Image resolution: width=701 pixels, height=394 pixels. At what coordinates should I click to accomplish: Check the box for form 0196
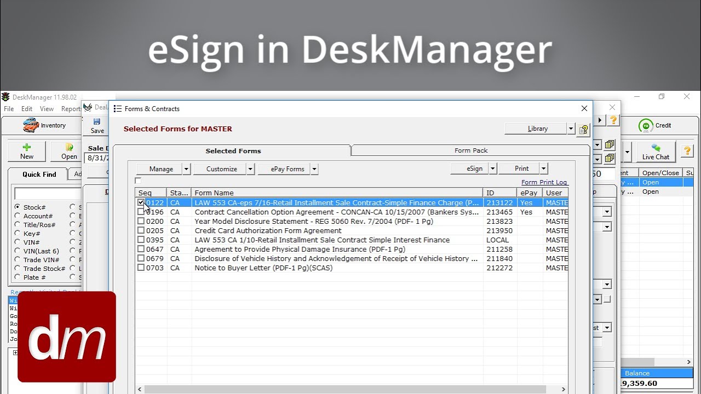point(141,212)
